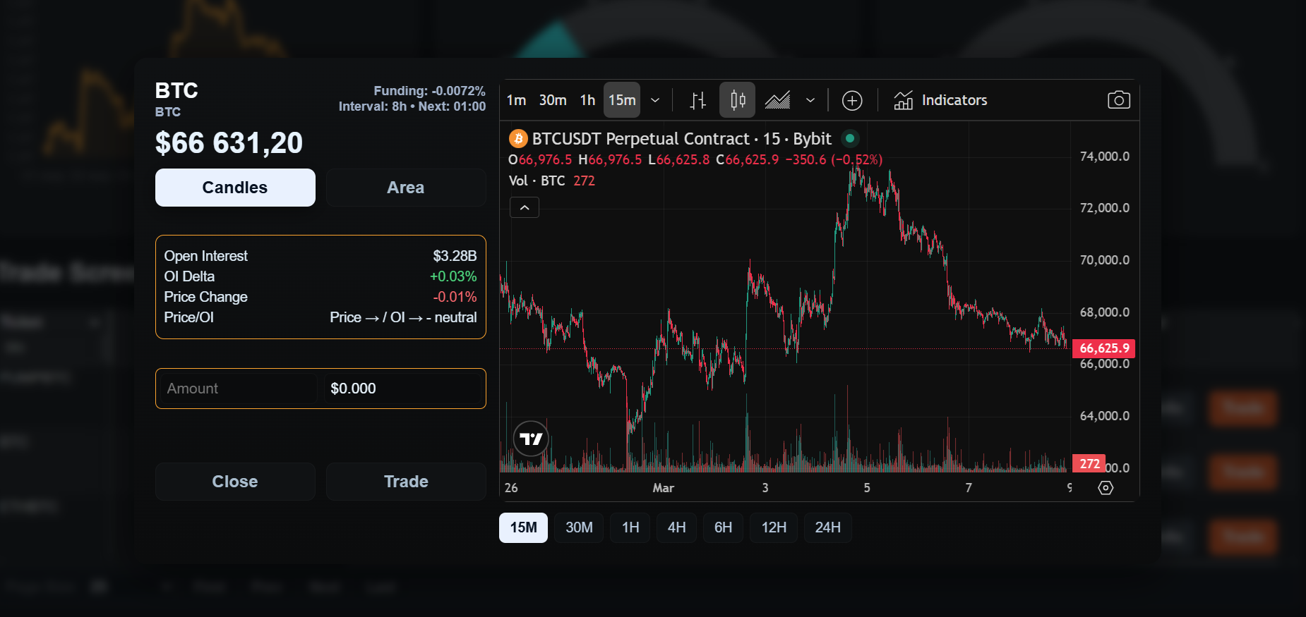
Task: Open the time interval dropdown arrow
Action: [655, 100]
